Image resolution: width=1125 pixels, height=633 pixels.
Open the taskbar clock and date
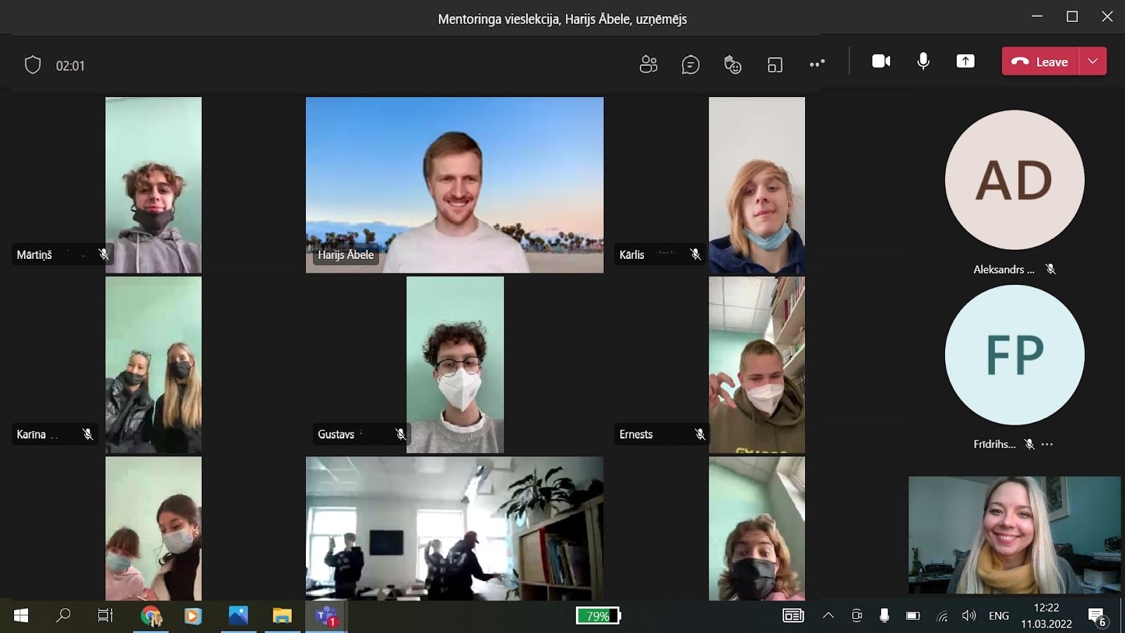click(x=1046, y=615)
